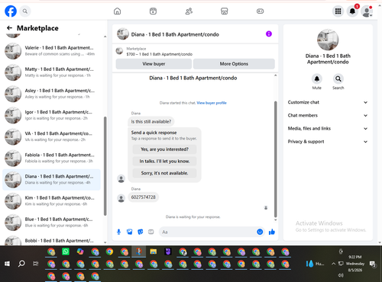Image resolution: width=382 pixels, height=282 pixels.
Task: Open Bobbi's apartment conversation
Action: (x=51, y=240)
